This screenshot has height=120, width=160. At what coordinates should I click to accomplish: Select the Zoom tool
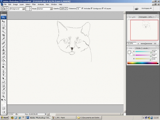click(3, 96)
